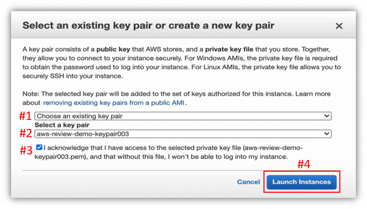The image size is (367, 209).
Task: Open the aws-review-demo-keypair003 dropdown chevron
Action: pyautogui.click(x=326, y=133)
